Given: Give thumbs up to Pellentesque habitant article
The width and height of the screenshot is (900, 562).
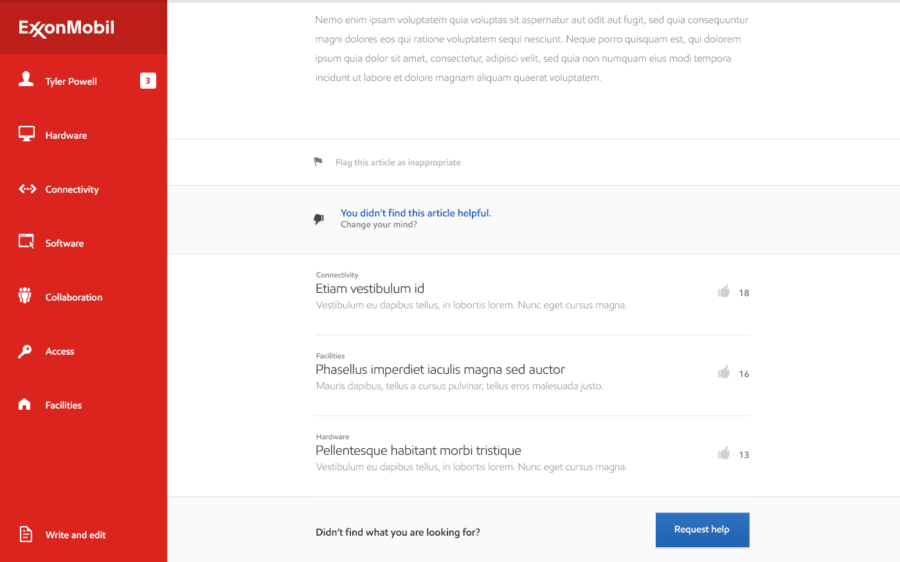Looking at the screenshot, I should pos(724,453).
